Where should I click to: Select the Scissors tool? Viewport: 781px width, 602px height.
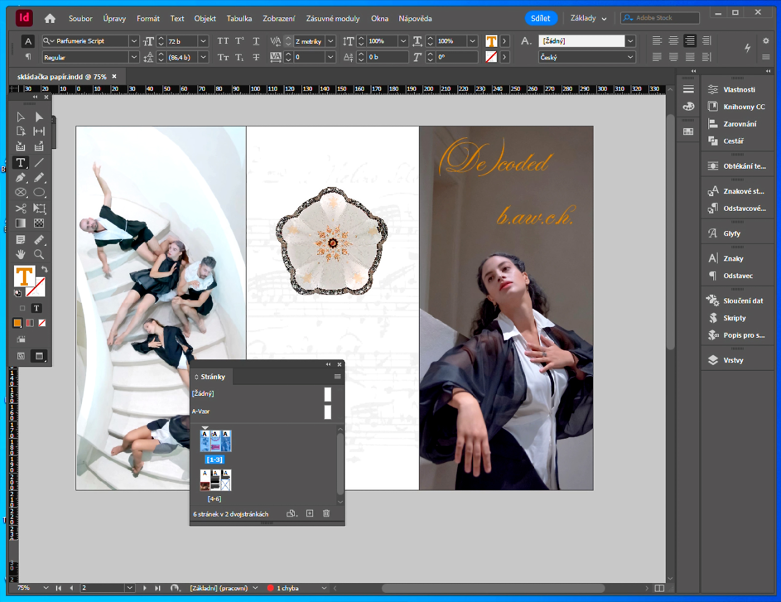[x=21, y=208]
